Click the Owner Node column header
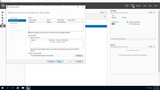The height and width of the screenshot is (90, 160). click(71, 20)
